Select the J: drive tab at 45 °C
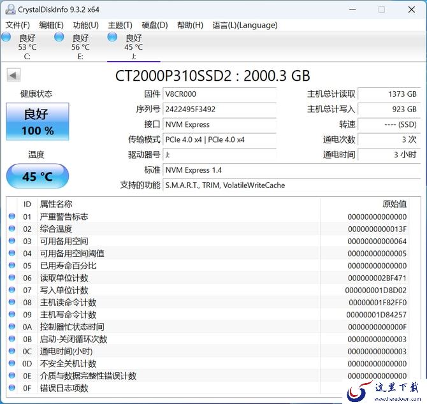Viewport: 427px width, 404px height. [x=133, y=47]
